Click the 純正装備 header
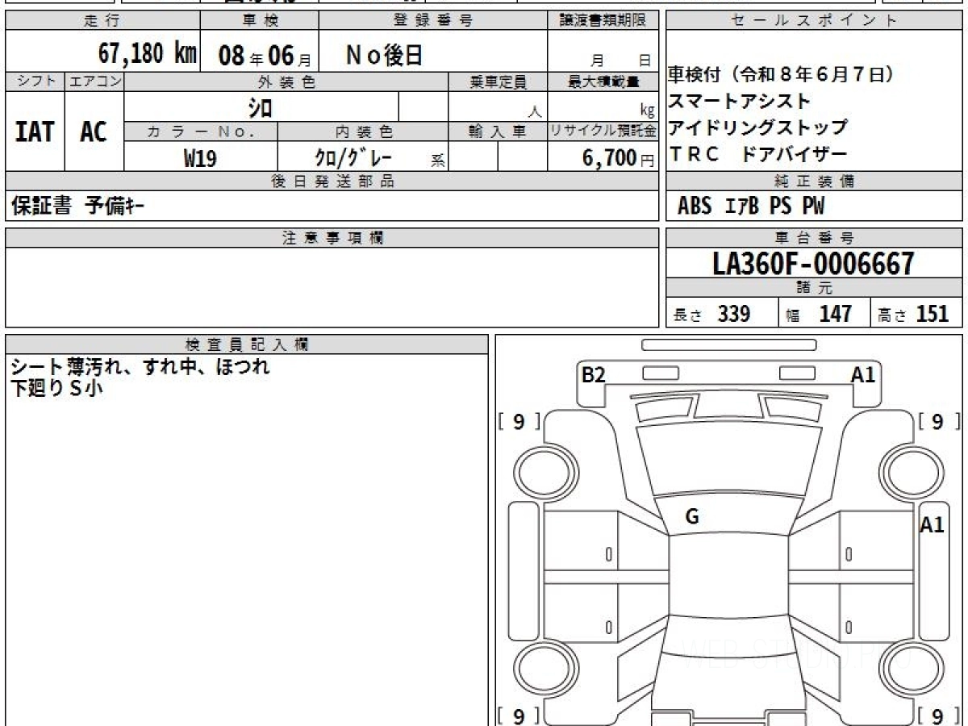Screen dimensions: 968x726 click(x=814, y=181)
